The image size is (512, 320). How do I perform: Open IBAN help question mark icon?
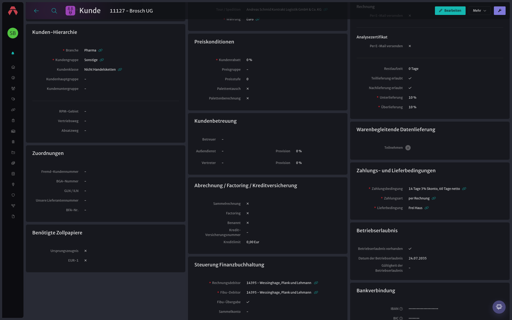pos(401,309)
